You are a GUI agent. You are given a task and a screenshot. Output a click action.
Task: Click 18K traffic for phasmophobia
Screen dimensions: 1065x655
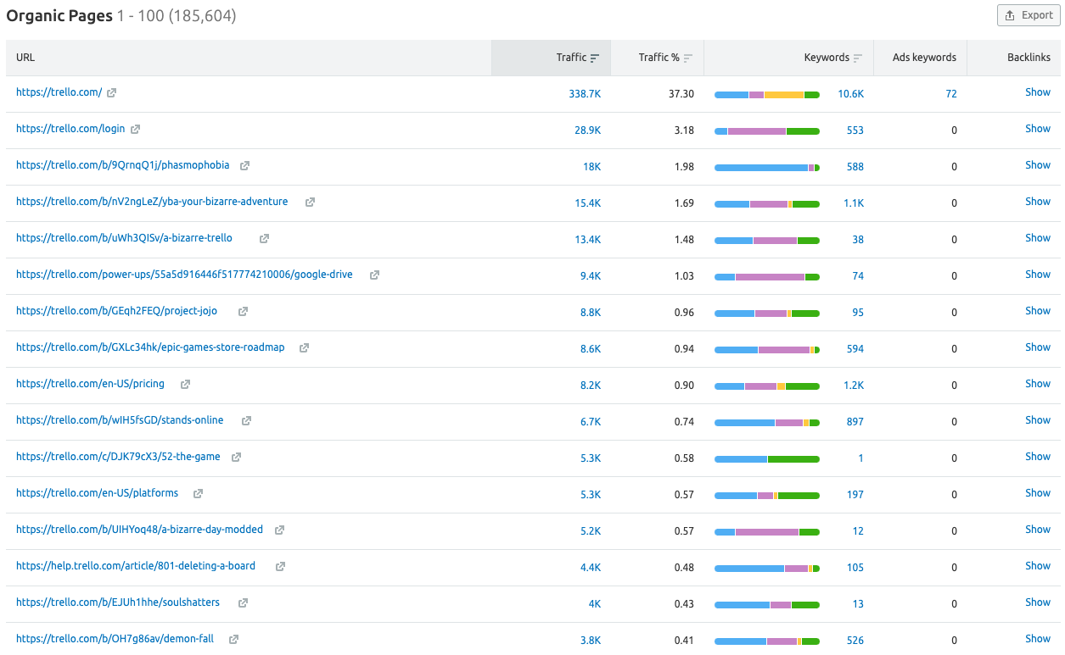point(591,167)
